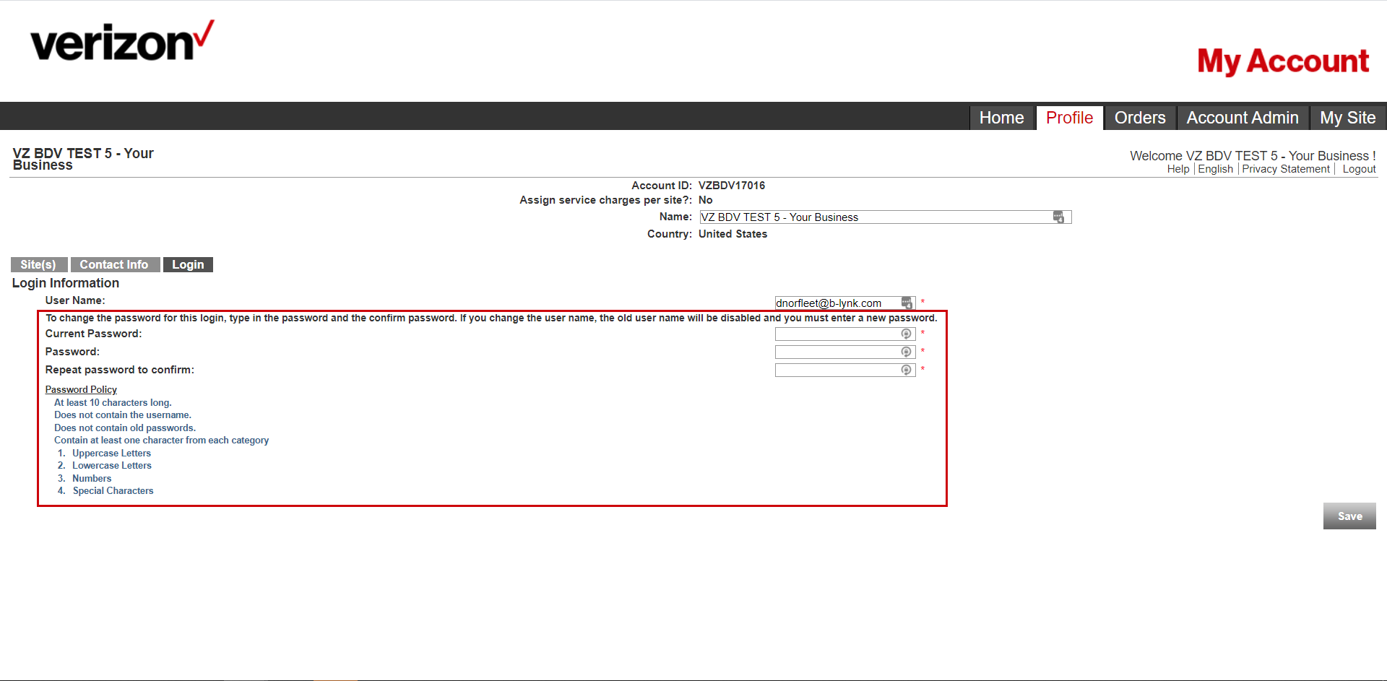Click the Save button
Image resolution: width=1387 pixels, height=681 pixels.
click(1349, 516)
